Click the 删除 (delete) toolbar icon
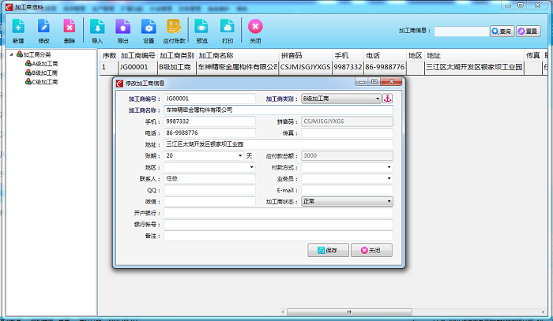553x321 pixels. (70, 31)
